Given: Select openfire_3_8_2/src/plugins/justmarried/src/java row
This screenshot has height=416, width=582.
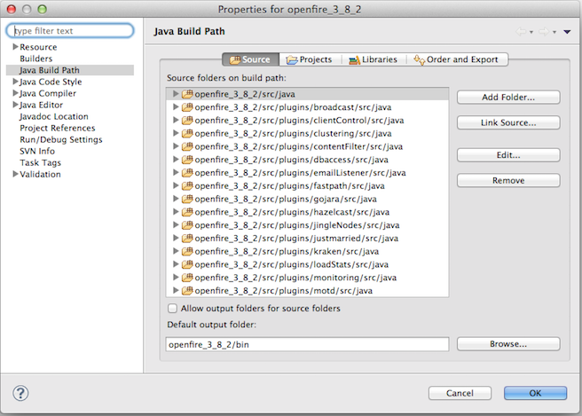Looking at the screenshot, I should [307, 238].
